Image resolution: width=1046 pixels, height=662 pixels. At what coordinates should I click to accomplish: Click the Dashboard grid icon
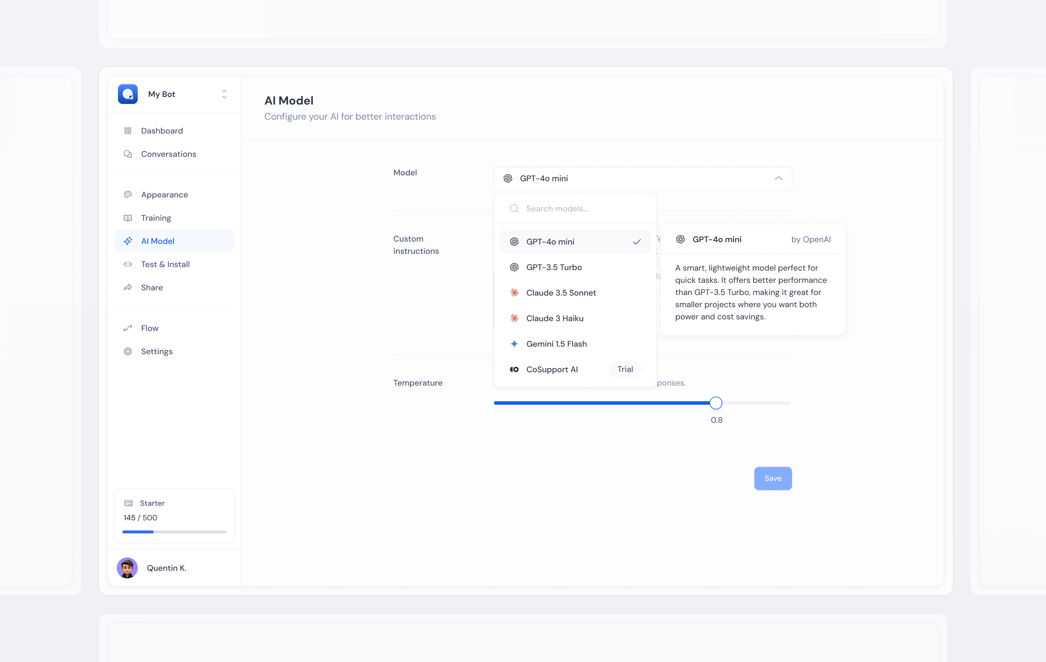click(128, 131)
